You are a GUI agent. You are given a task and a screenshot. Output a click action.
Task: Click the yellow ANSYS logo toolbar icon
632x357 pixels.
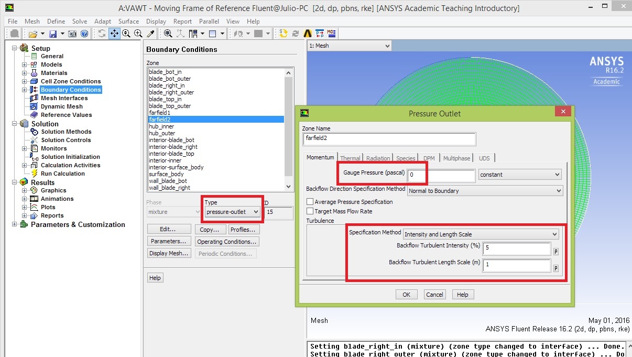click(308, 34)
